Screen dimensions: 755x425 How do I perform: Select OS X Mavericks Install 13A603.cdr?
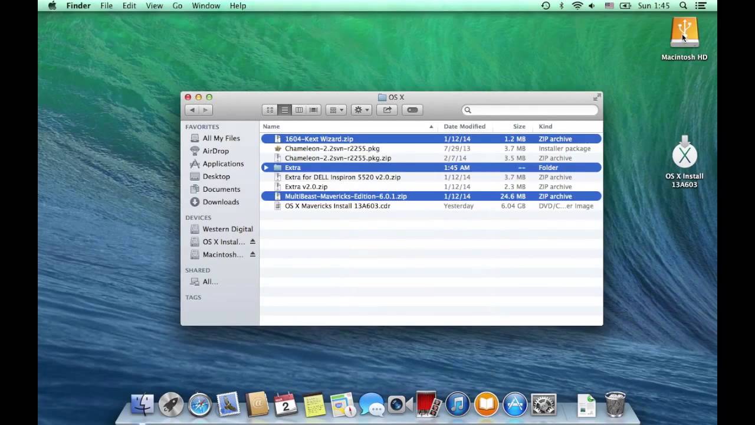(431, 206)
